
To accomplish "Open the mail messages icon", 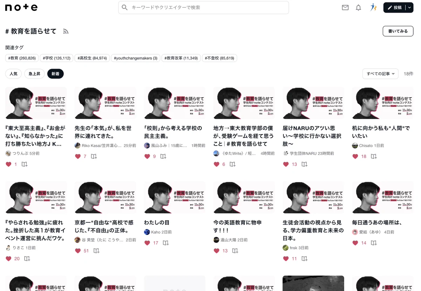I will (x=345, y=7).
